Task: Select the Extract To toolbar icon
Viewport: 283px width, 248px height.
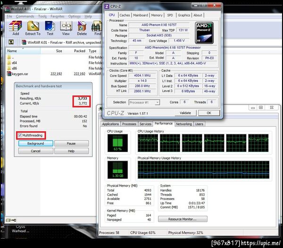Action: (x=33, y=26)
